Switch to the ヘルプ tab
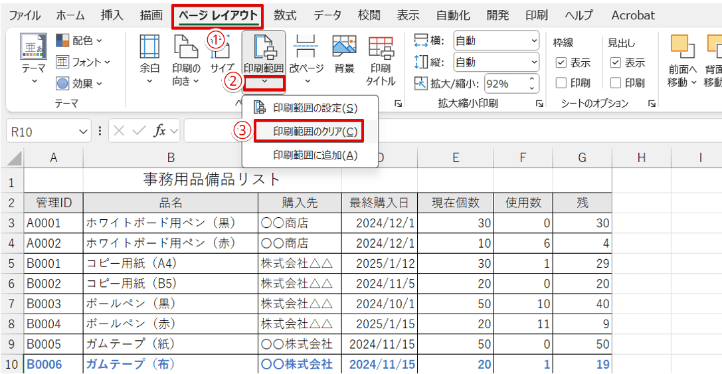The width and height of the screenshot is (722, 374). [579, 15]
